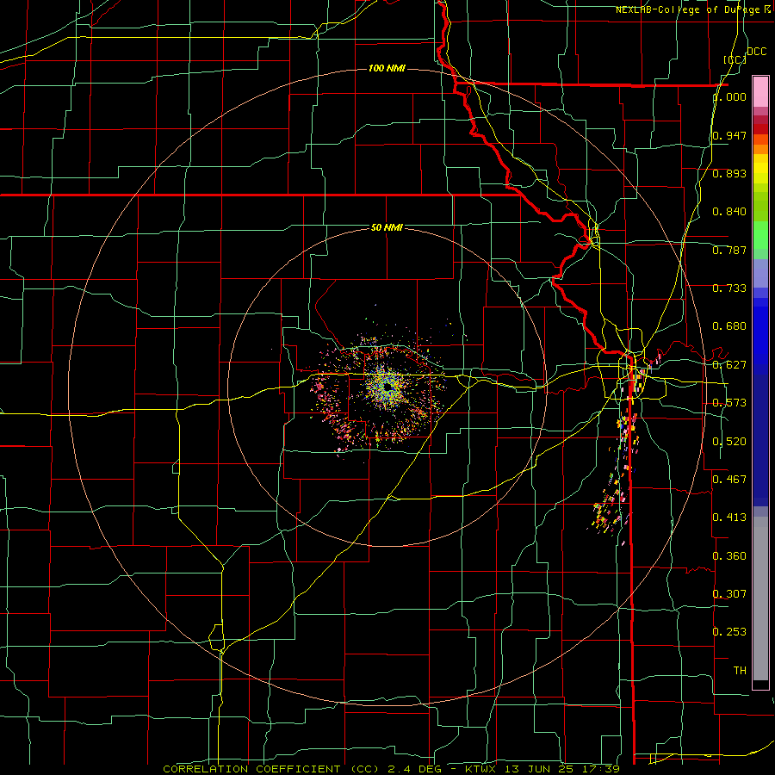This screenshot has width=775, height=775.
Task: Click the 100 NMI range ring label
Action: pyautogui.click(x=387, y=68)
